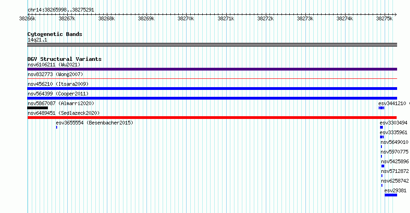Click the 38272k ruler label
This screenshot has height=213, width=410.
click(x=266, y=18)
